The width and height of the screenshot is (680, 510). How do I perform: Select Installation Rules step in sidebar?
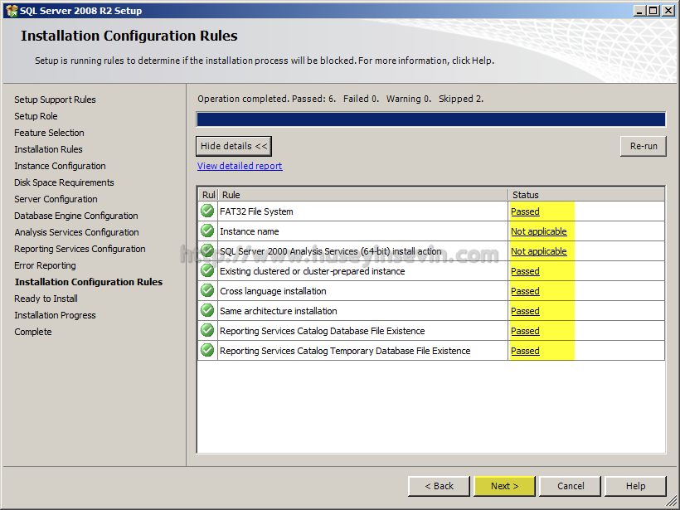tap(48, 149)
